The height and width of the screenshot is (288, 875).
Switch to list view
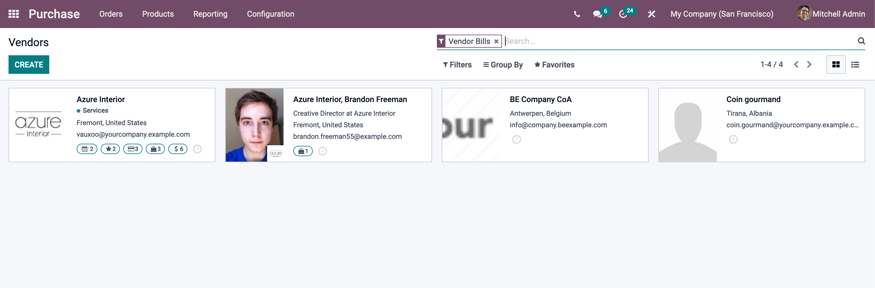pyautogui.click(x=855, y=64)
